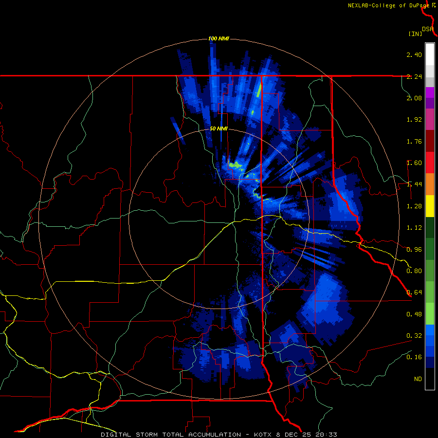
Task: Select the 0.64 legend value
Action: coord(414,292)
